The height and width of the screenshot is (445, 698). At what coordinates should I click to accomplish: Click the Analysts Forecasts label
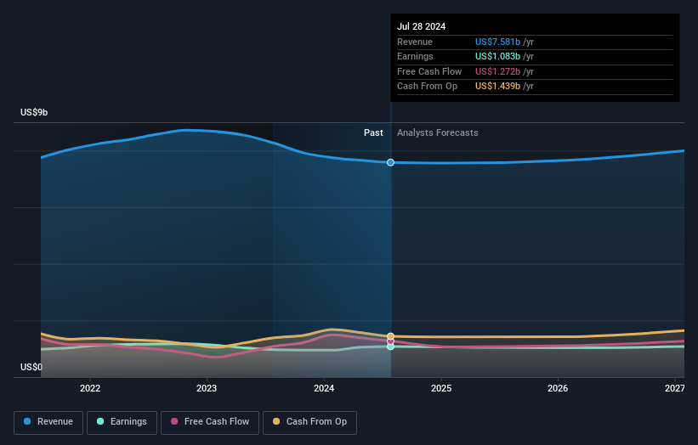(438, 133)
